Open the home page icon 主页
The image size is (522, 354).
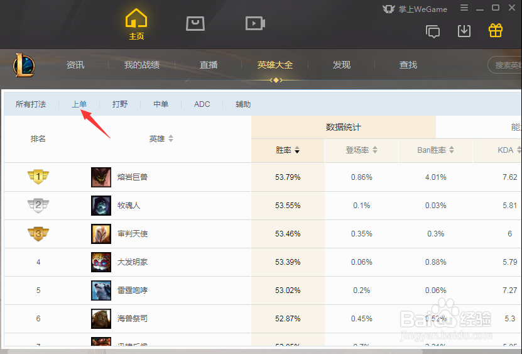point(136,25)
